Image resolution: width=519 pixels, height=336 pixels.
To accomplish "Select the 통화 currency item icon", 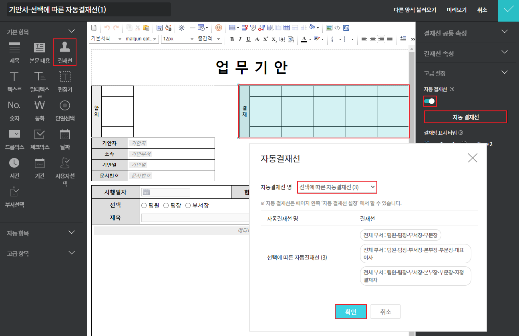I will pyautogui.click(x=40, y=106).
